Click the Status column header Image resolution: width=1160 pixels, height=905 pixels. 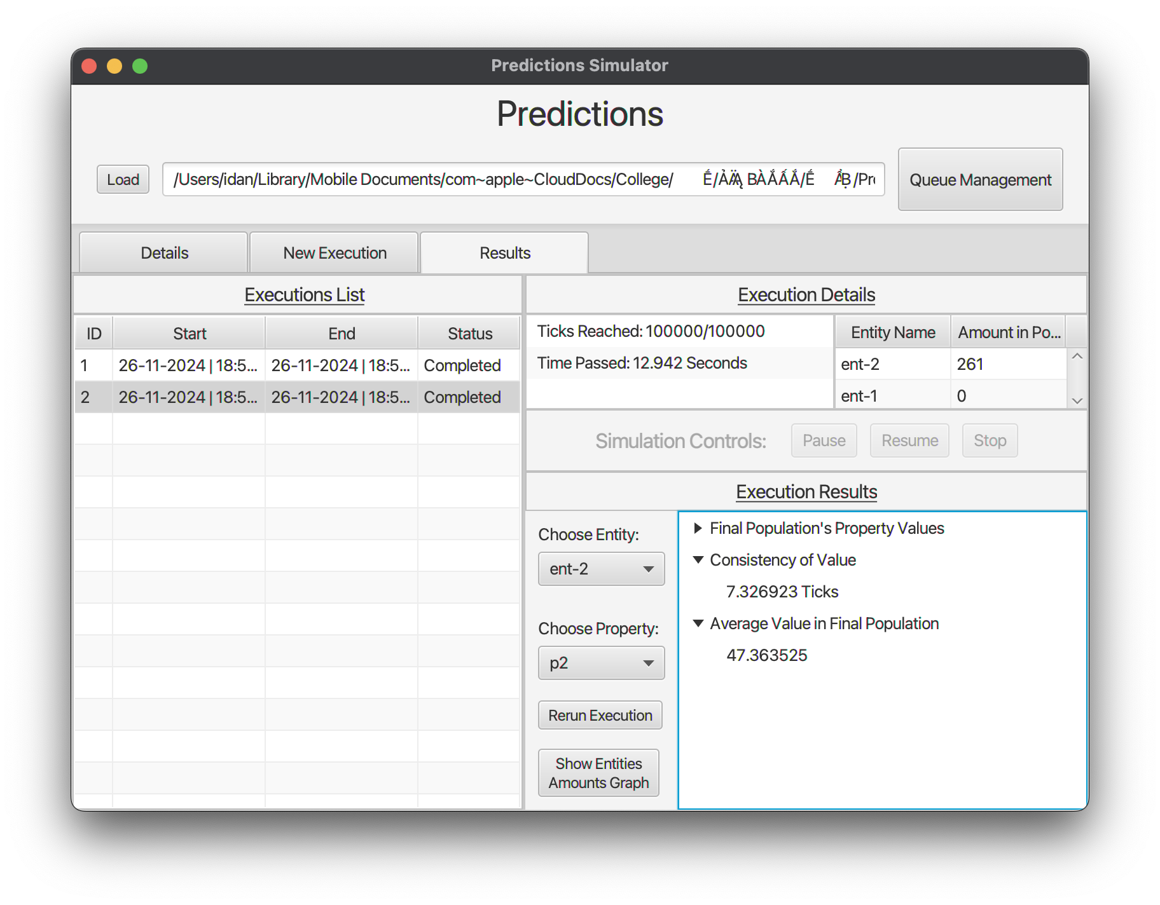(468, 333)
